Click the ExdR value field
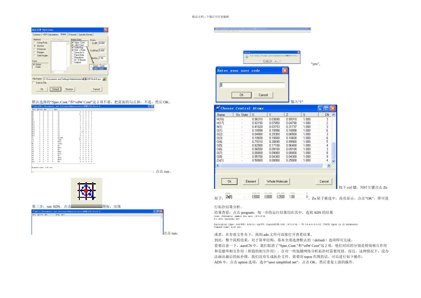Screen dimensions: 421x298 pos(102,43)
